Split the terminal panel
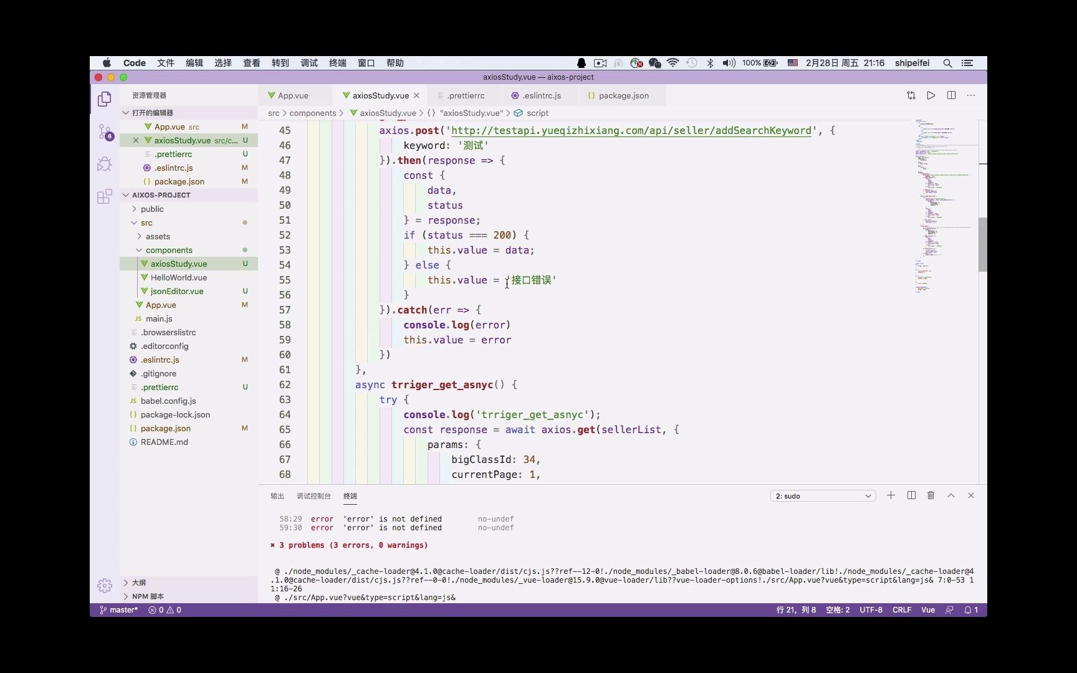This screenshot has width=1077, height=673. [911, 495]
